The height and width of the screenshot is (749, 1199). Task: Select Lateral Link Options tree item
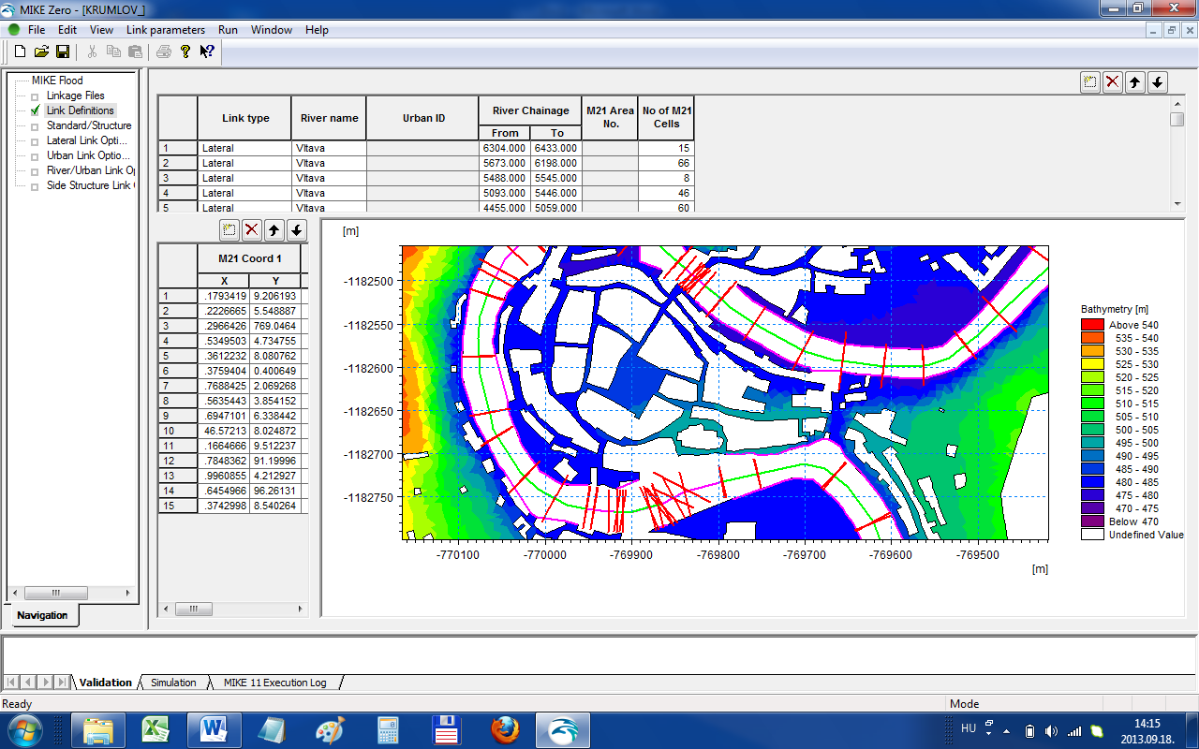[x=85, y=140]
